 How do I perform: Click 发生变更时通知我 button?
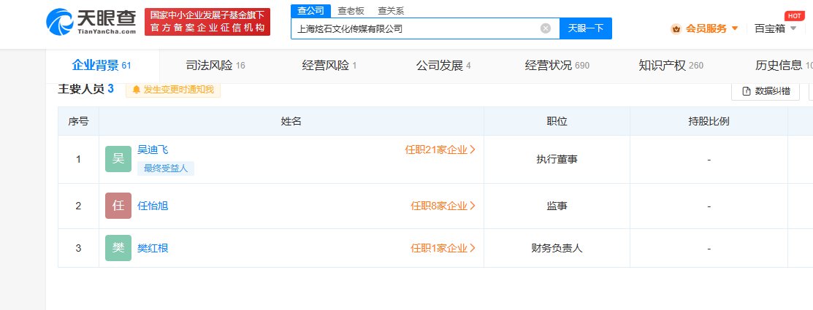click(173, 90)
